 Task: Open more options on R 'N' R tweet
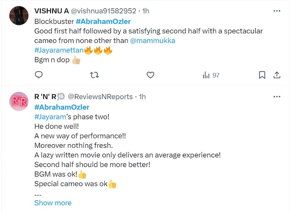click(277, 96)
